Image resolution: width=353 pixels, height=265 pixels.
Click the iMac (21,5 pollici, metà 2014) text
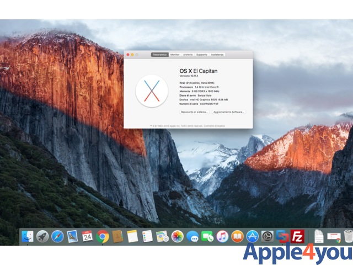[197, 83]
